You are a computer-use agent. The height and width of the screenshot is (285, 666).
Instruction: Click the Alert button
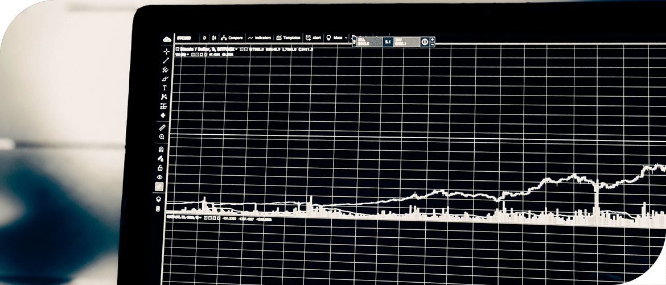pyautogui.click(x=313, y=38)
